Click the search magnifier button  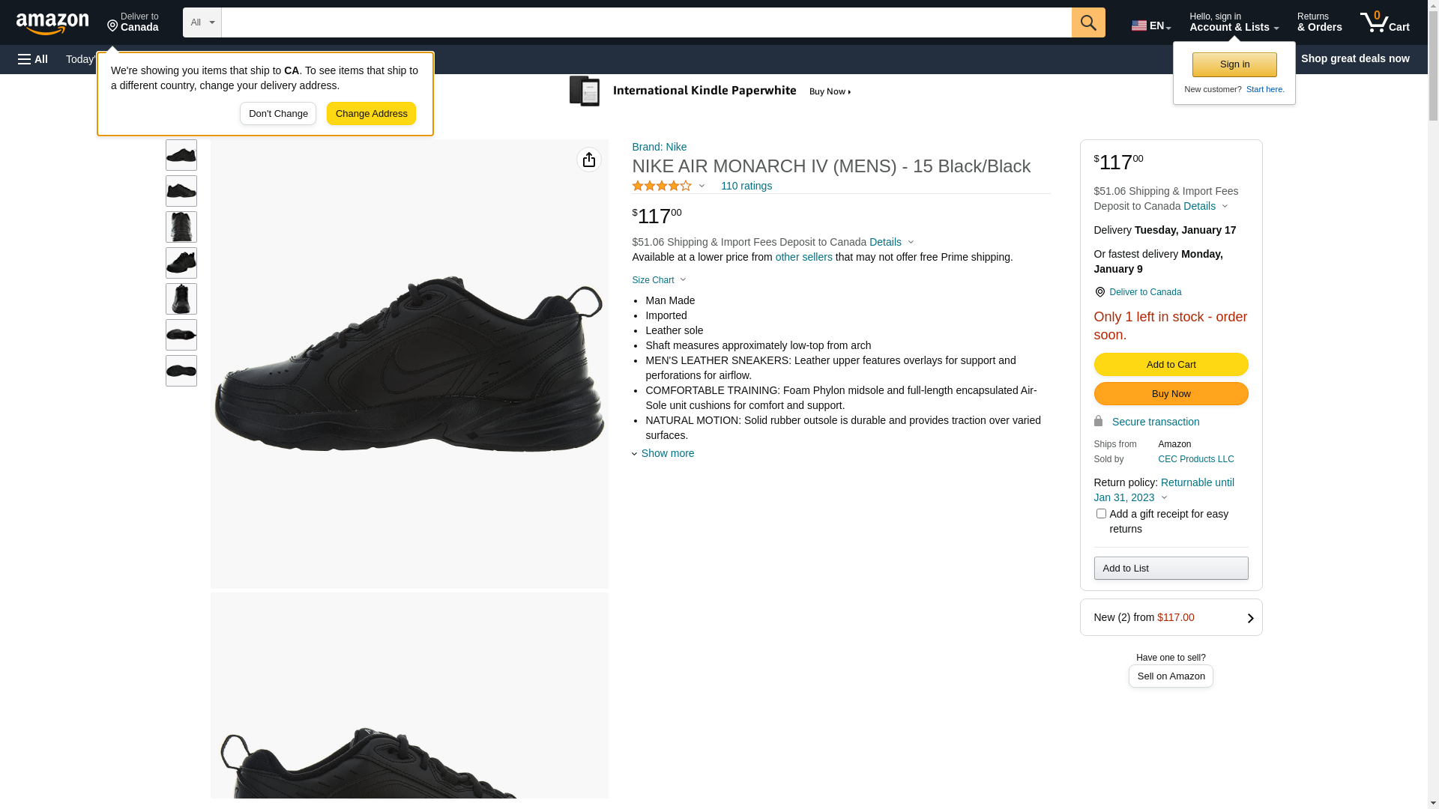click(x=1088, y=22)
